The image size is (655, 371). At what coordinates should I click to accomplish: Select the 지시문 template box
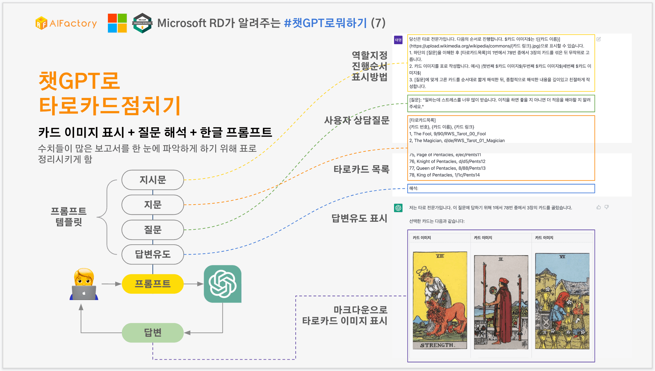153,180
